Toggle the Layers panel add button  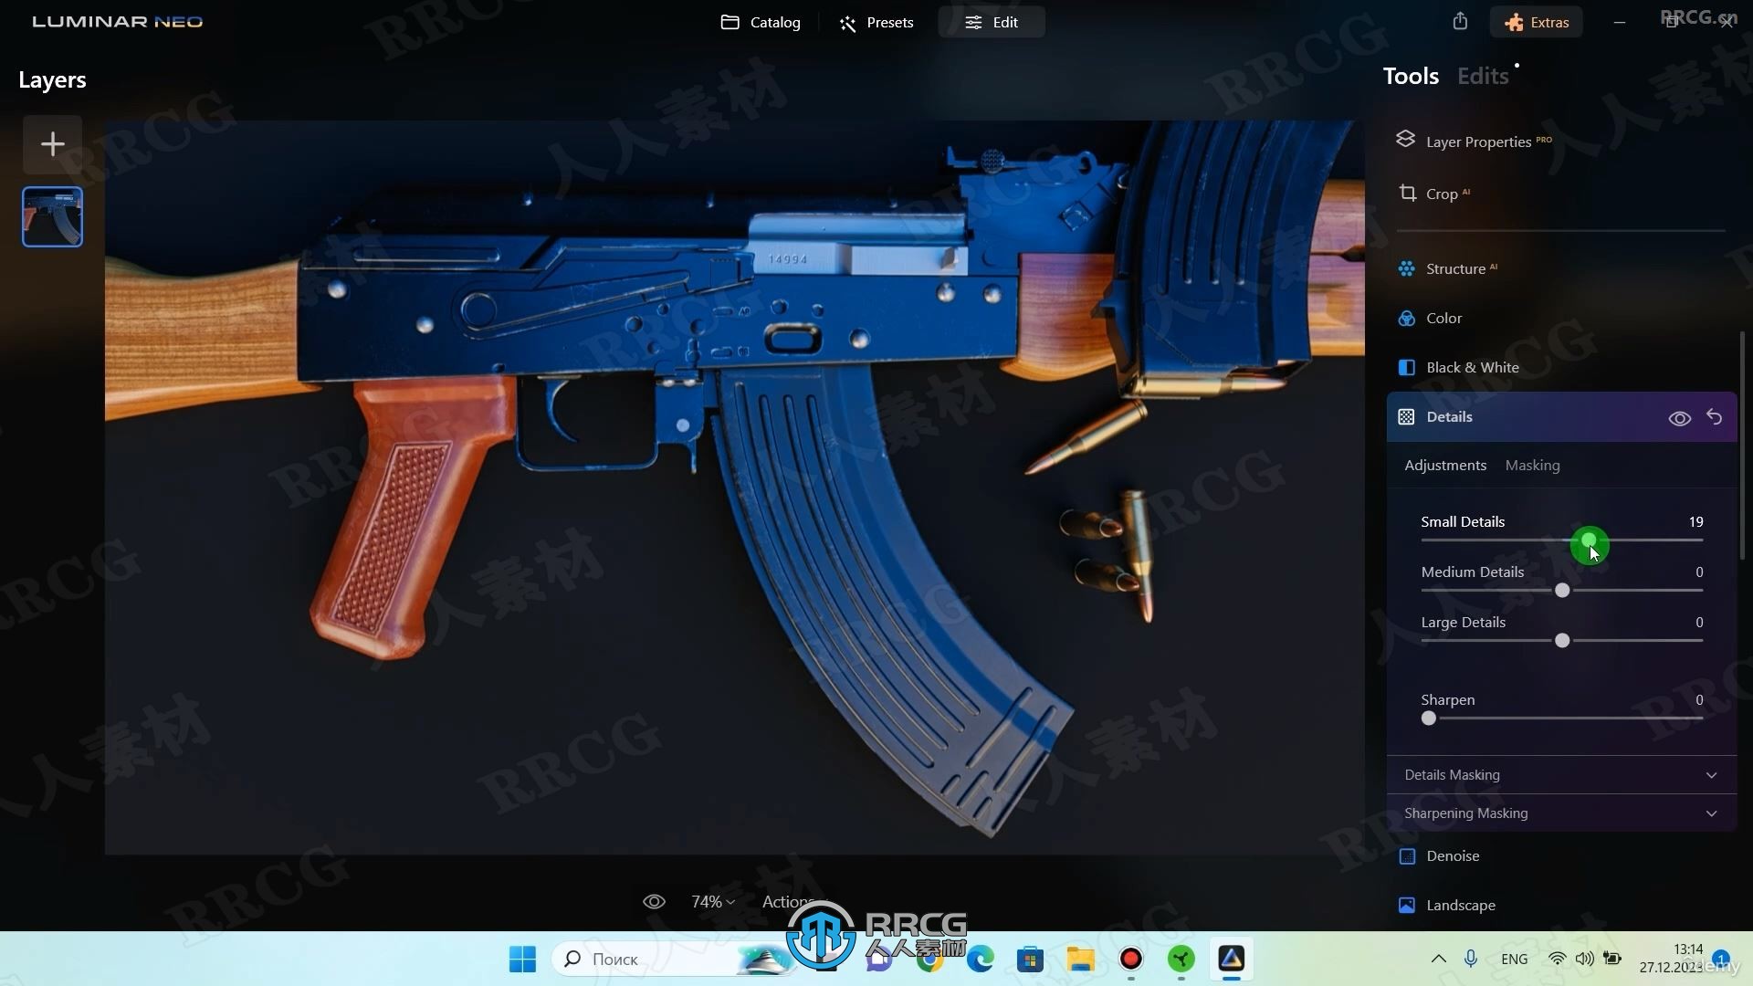point(52,143)
